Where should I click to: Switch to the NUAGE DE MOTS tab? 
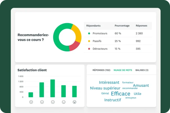[x=123, y=70]
